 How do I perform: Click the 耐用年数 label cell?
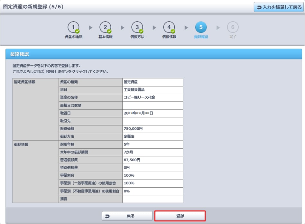coord(90,145)
